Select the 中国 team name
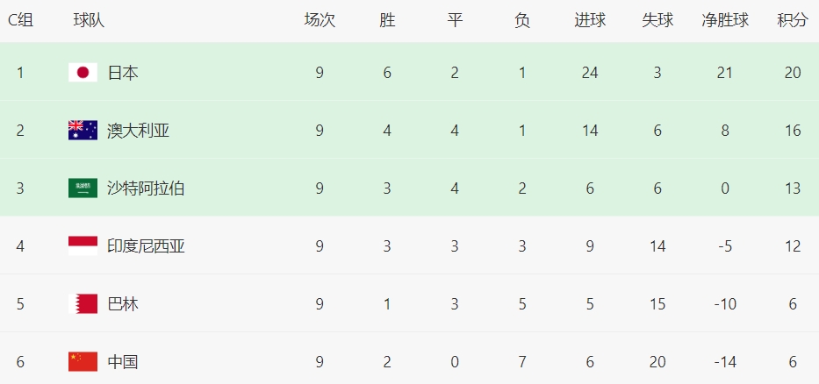The image size is (819, 384). pos(123,361)
